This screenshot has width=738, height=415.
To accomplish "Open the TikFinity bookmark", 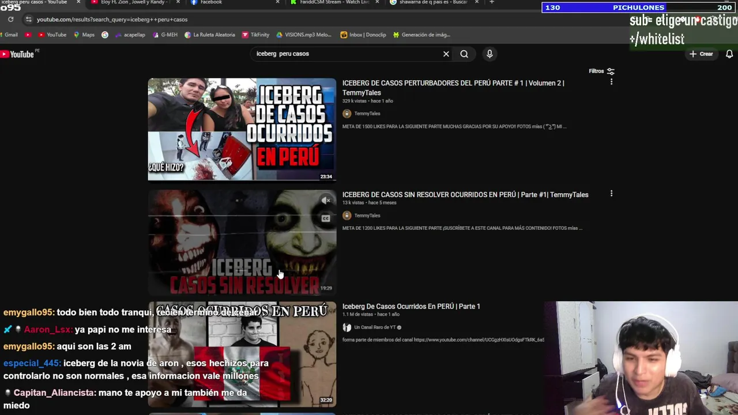I will [x=255, y=35].
